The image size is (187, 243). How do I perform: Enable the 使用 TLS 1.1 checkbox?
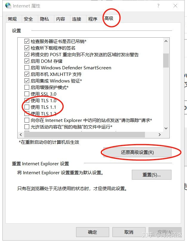tap(27, 107)
